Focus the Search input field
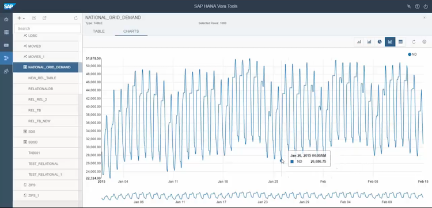This screenshot has height=208, width=432. click(x=47, y=28)
